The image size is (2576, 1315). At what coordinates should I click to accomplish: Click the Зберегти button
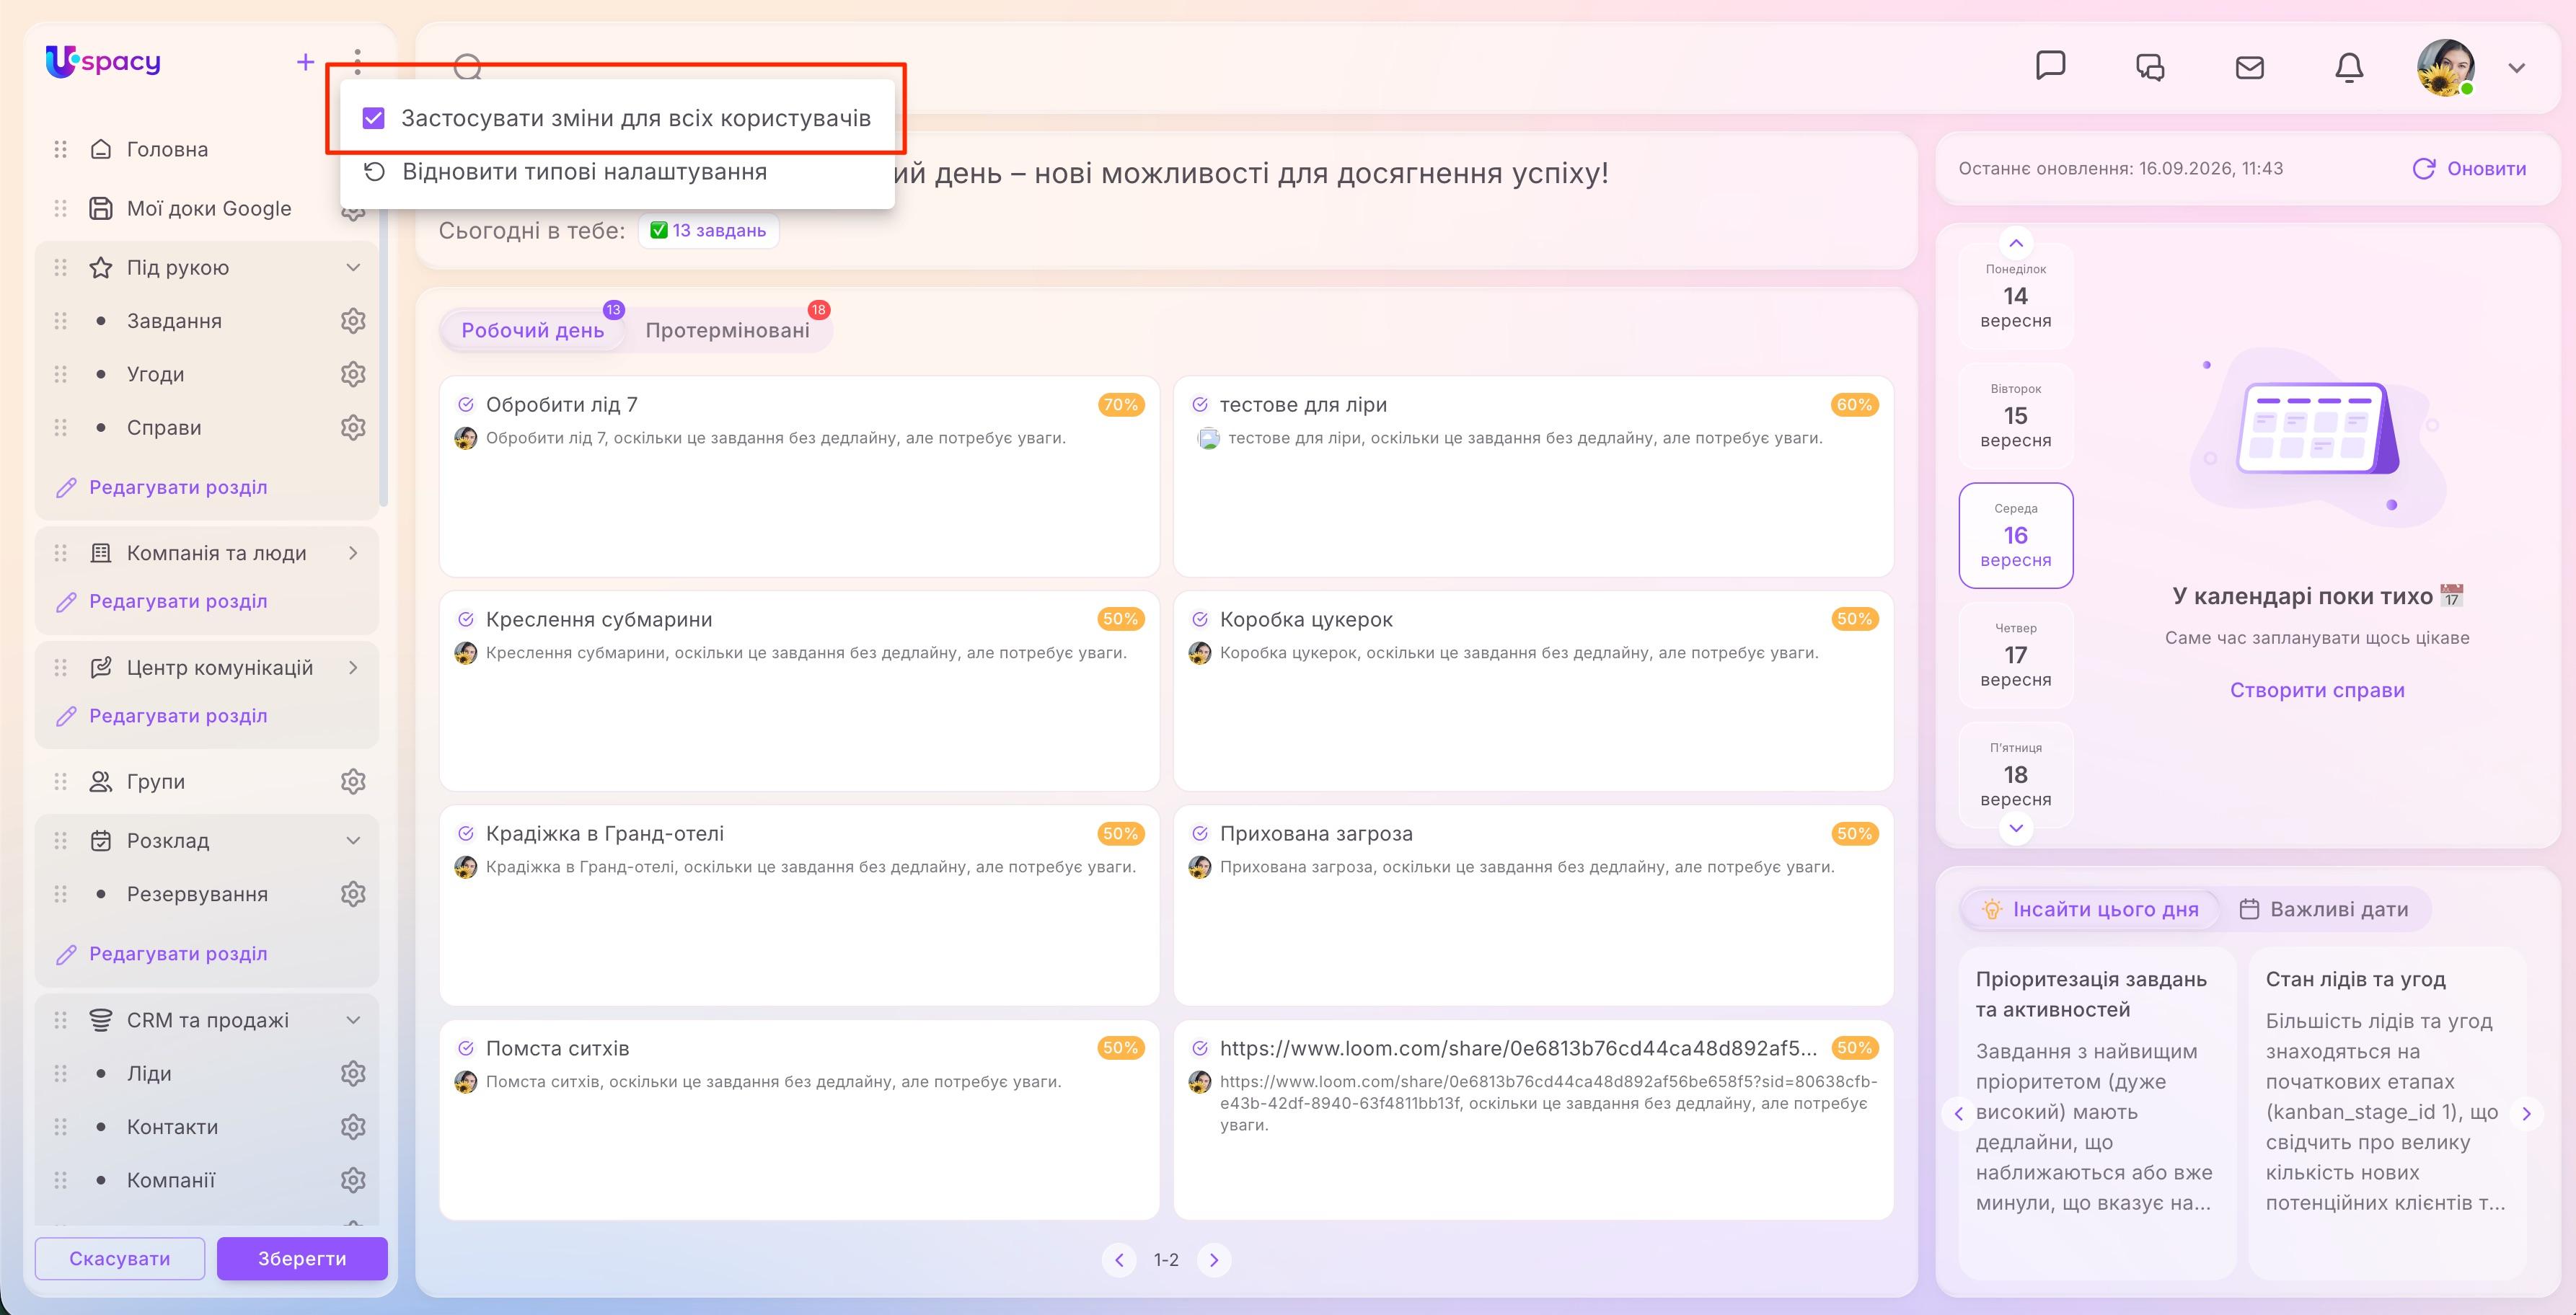point(302,1258)
